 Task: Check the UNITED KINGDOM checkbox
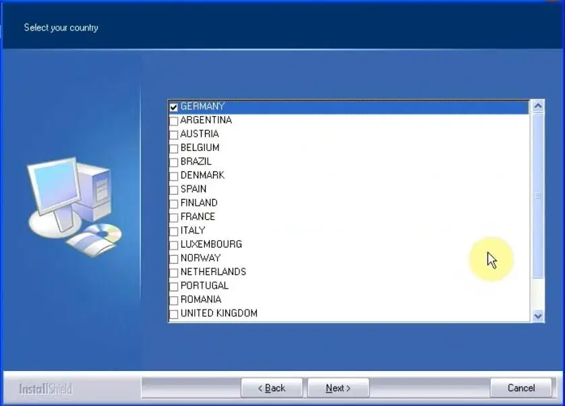pyautogui.click(x=174, y=314)
